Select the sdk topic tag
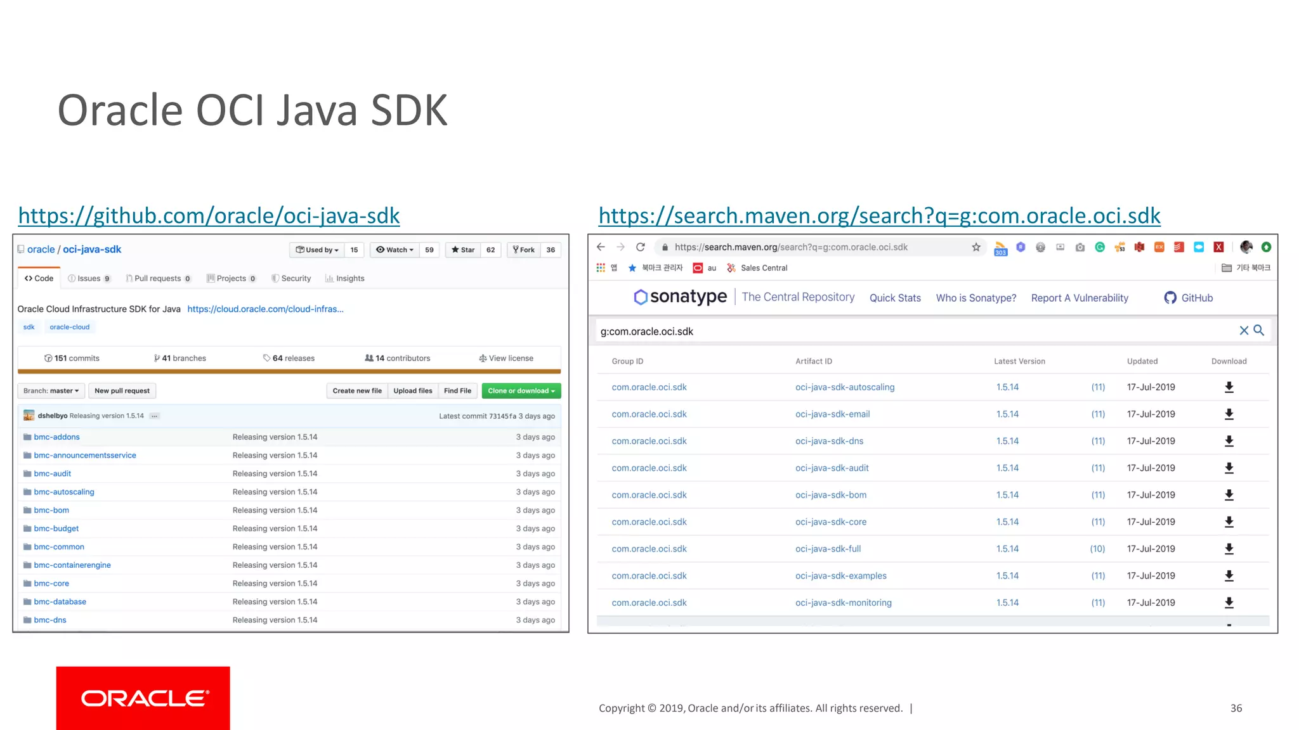 pyautogui.click(x=29, y=327)
